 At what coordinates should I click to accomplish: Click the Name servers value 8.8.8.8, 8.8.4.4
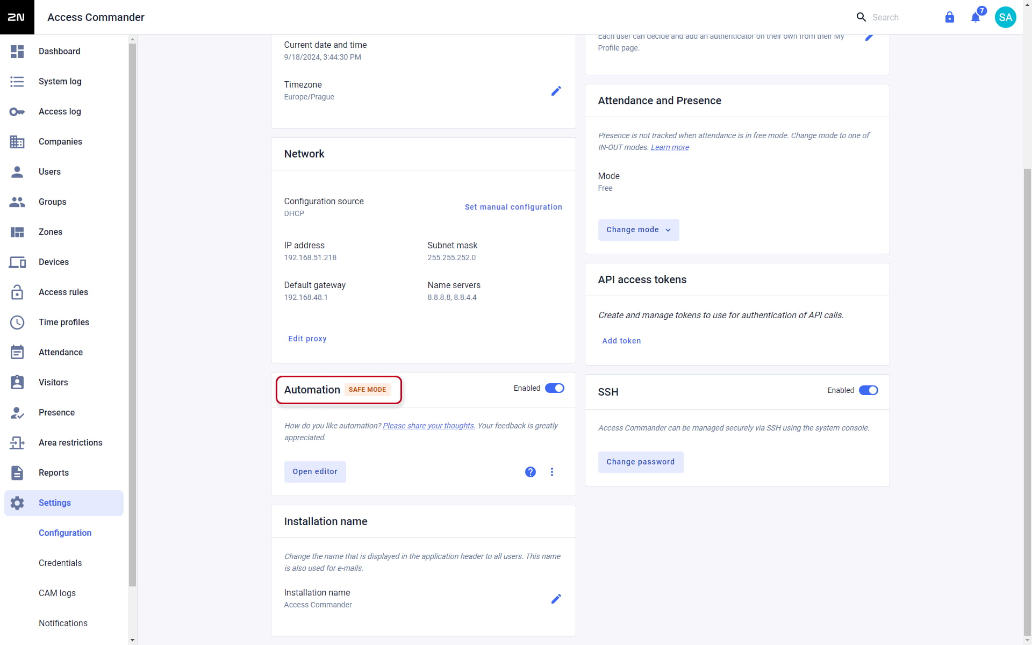coord(452,298)
